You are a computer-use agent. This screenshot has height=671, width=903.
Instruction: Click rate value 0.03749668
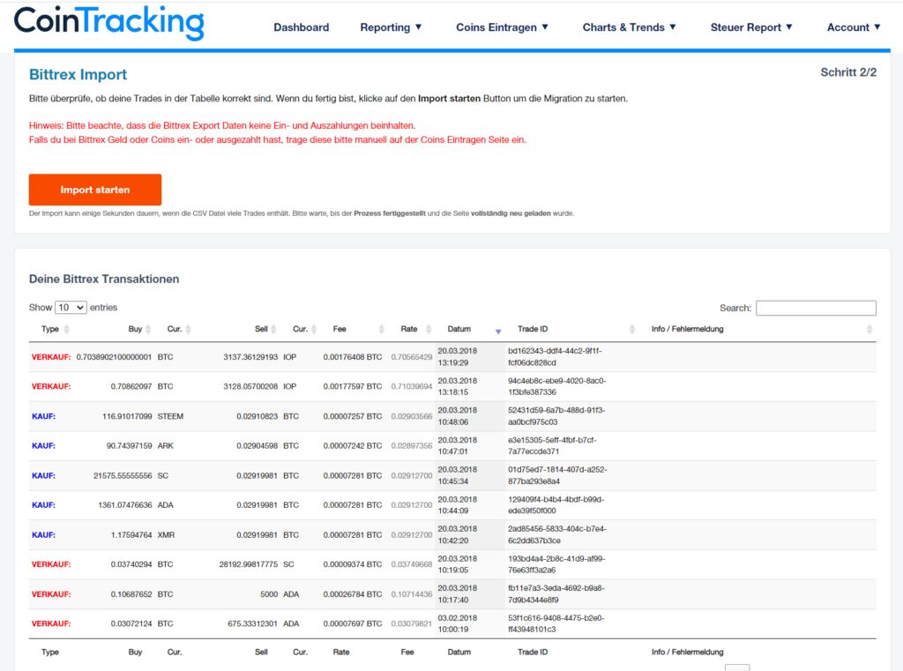[411, 564]
